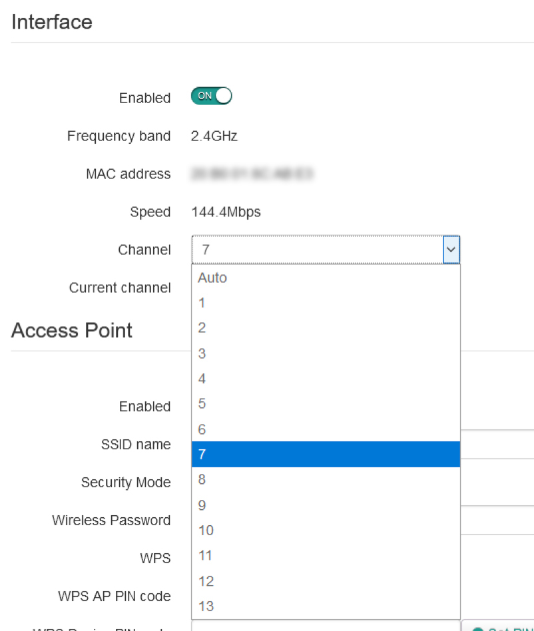Open the Channel combo box showing 7
This screenshot has height=631, width=534.
[326, 250]
